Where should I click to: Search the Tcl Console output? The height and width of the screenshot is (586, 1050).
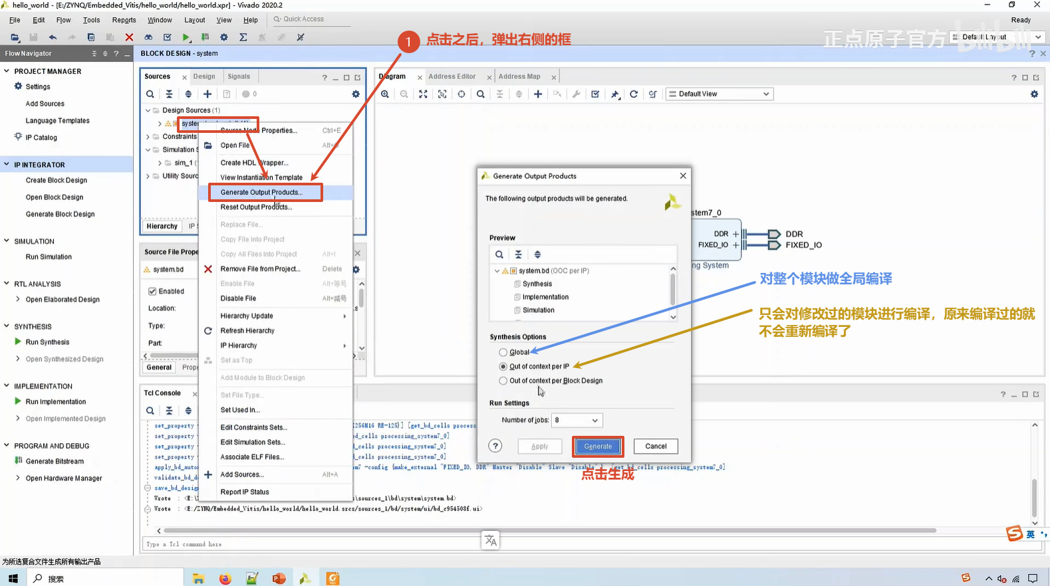(x=150, y=411)
